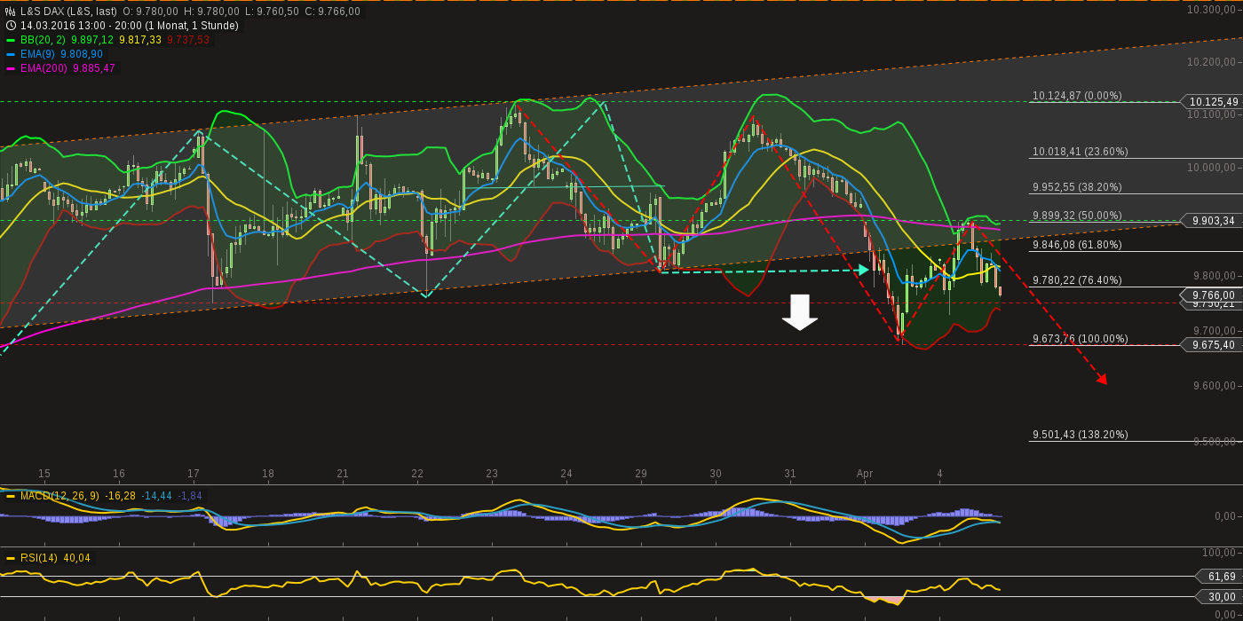Click Fibonacci label 9.952,55 (38.20%)

pos(1077,187)
